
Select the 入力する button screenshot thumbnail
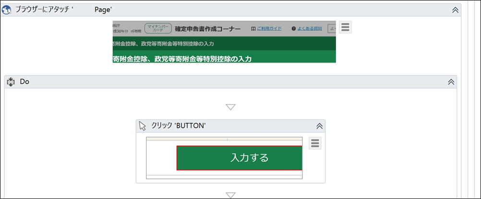pyautogui.click(x=224, y=158)
